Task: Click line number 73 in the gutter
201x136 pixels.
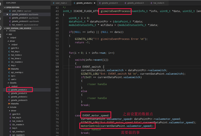Action: [x=57, y=116]
